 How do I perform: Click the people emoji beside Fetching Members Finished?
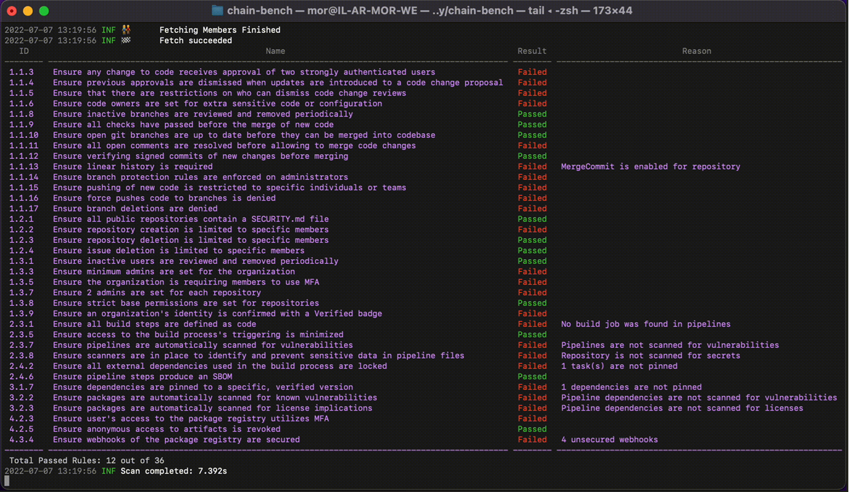pyautogui.click(x=126, y=30)
